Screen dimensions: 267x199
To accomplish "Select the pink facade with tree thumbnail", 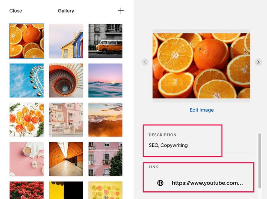I will click(x=105, y=159).
